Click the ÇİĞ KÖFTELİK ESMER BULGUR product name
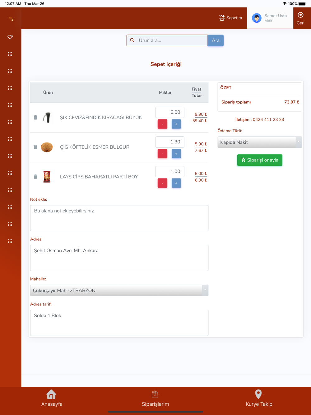 (95, 147)
